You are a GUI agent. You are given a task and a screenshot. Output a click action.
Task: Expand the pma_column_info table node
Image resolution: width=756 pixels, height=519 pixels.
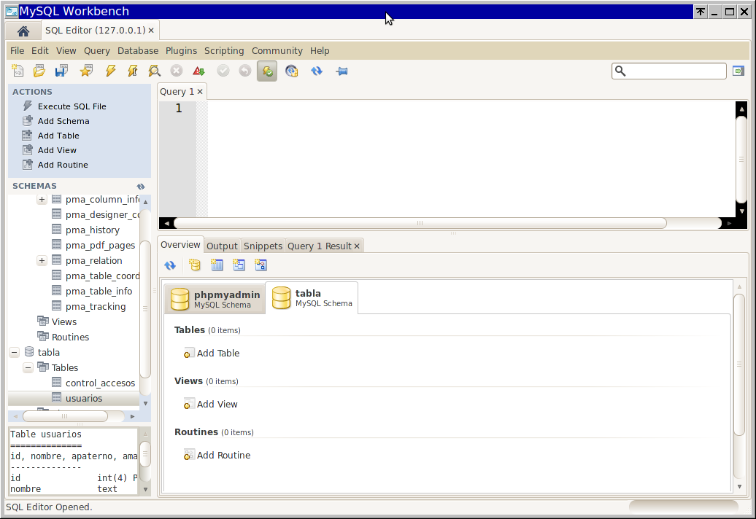(x=42, y=199)
